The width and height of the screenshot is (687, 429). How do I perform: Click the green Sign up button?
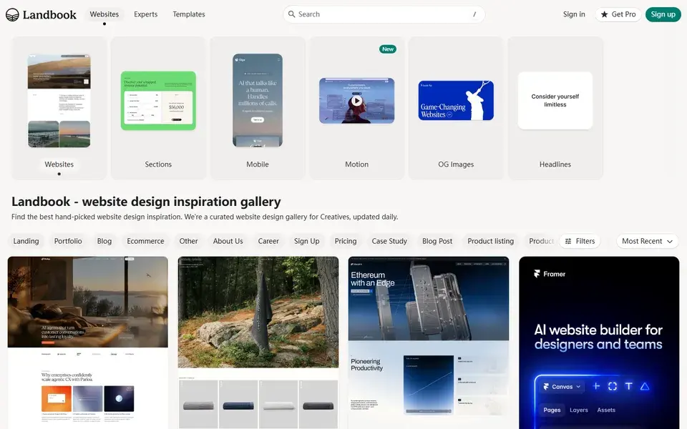(663, 14)
